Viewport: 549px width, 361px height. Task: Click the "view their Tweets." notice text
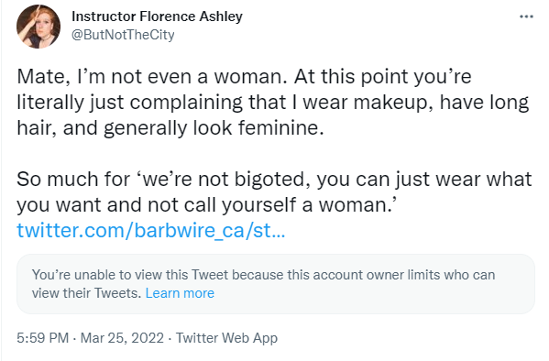pyautogui.click(x=86, y=293)
